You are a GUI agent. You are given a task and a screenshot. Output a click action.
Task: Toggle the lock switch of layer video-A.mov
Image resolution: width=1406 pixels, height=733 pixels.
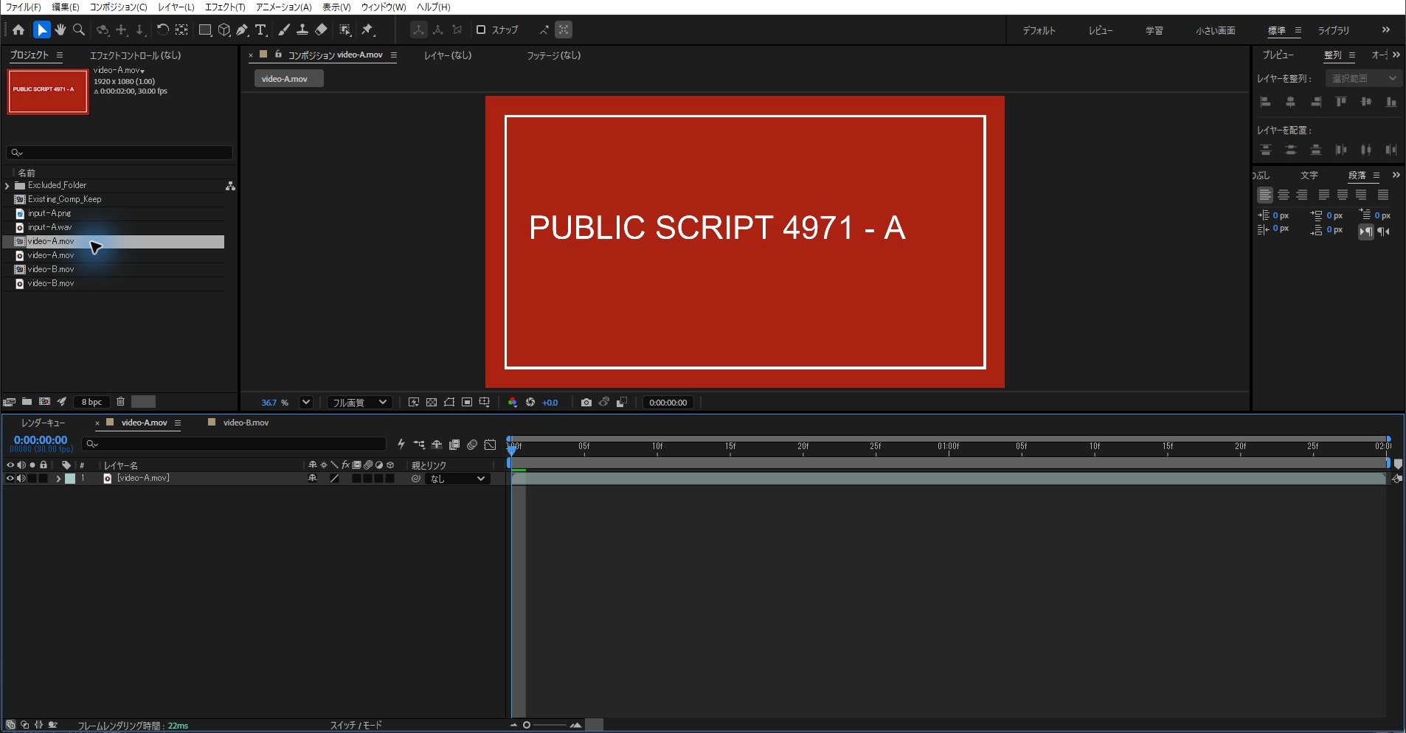[x=44, y=479]
